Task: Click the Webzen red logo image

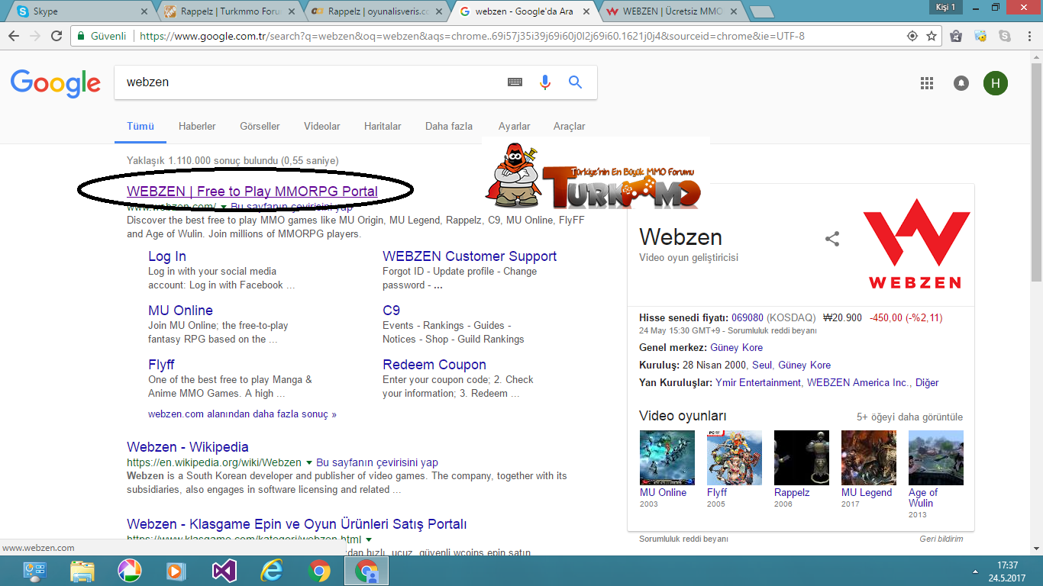Action: (x=915, y=243)
